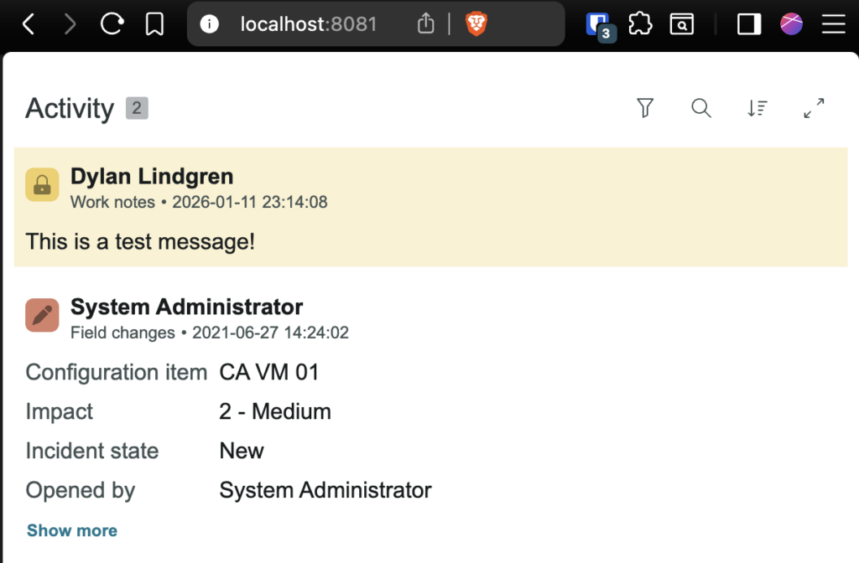Bookmark this page

coord(154,25)
